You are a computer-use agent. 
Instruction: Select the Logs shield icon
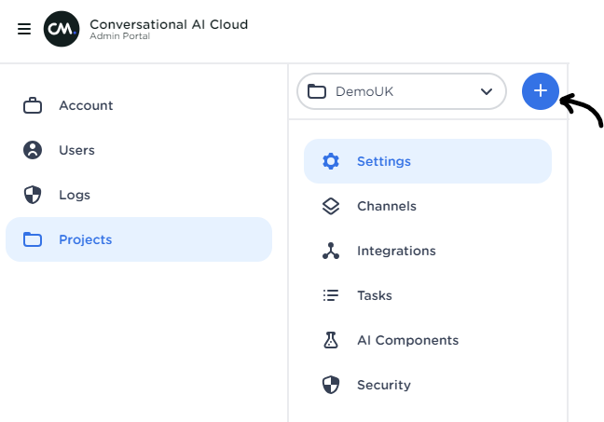point(33,195)
